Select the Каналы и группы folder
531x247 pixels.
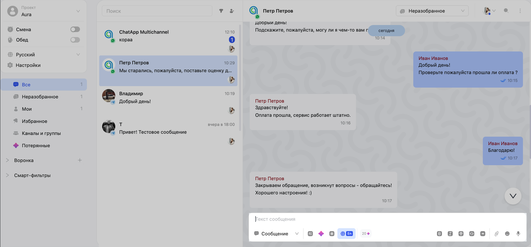point(41,133)
